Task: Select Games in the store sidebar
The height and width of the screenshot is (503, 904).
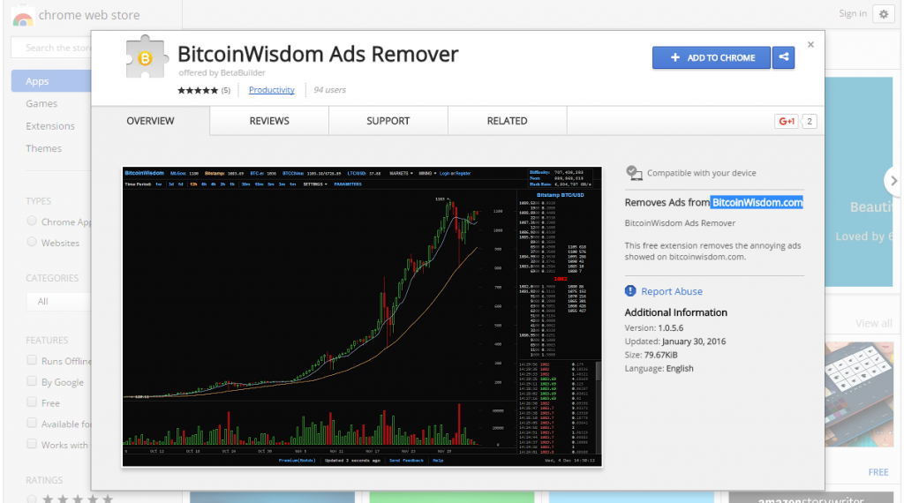Action: click(41, 104)
